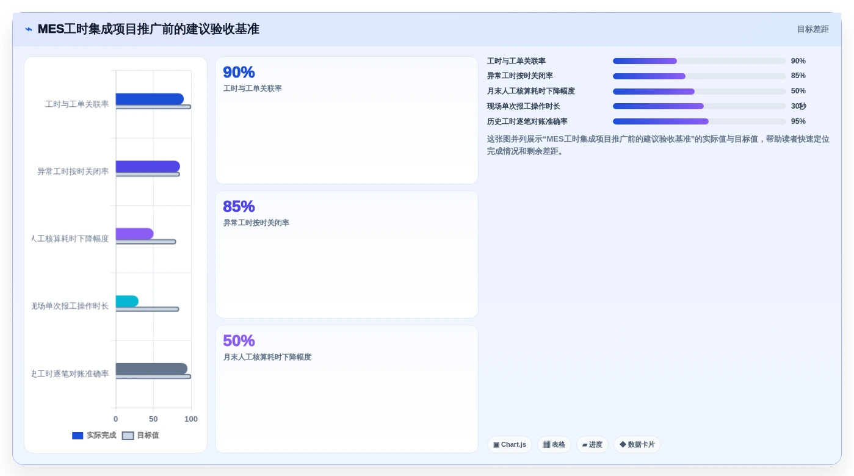Click the 工时与工单关联率 chart axis label
The image size is (854, 476).
(77, 104)
